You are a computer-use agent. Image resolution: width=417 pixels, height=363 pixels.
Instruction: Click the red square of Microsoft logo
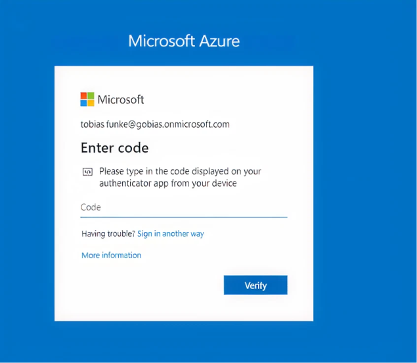83,96
